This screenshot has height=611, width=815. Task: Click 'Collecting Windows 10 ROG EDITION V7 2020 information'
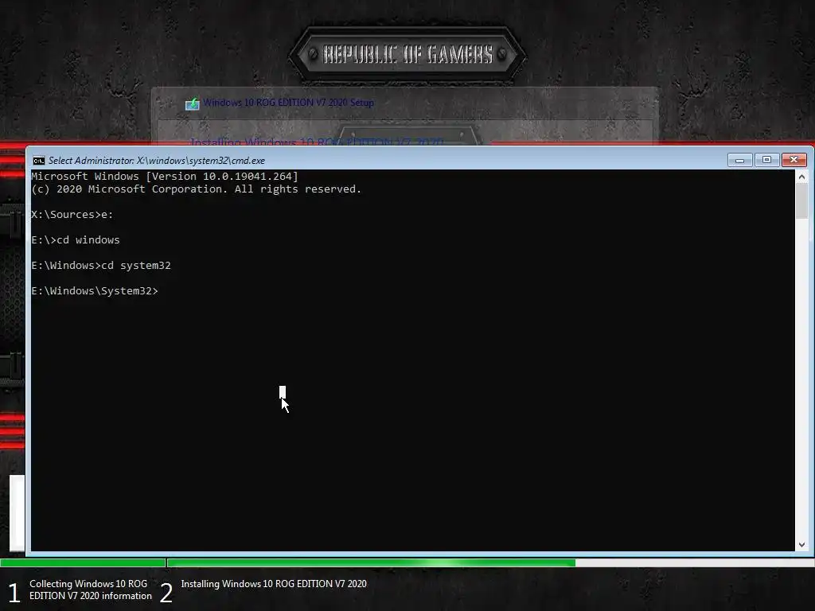click(91, 590)
